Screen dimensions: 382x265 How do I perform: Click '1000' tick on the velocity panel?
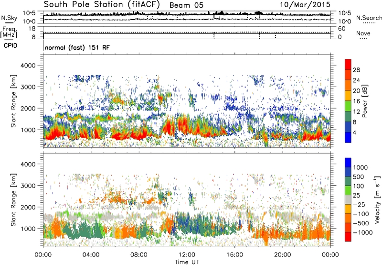click(x=28, y=229)
